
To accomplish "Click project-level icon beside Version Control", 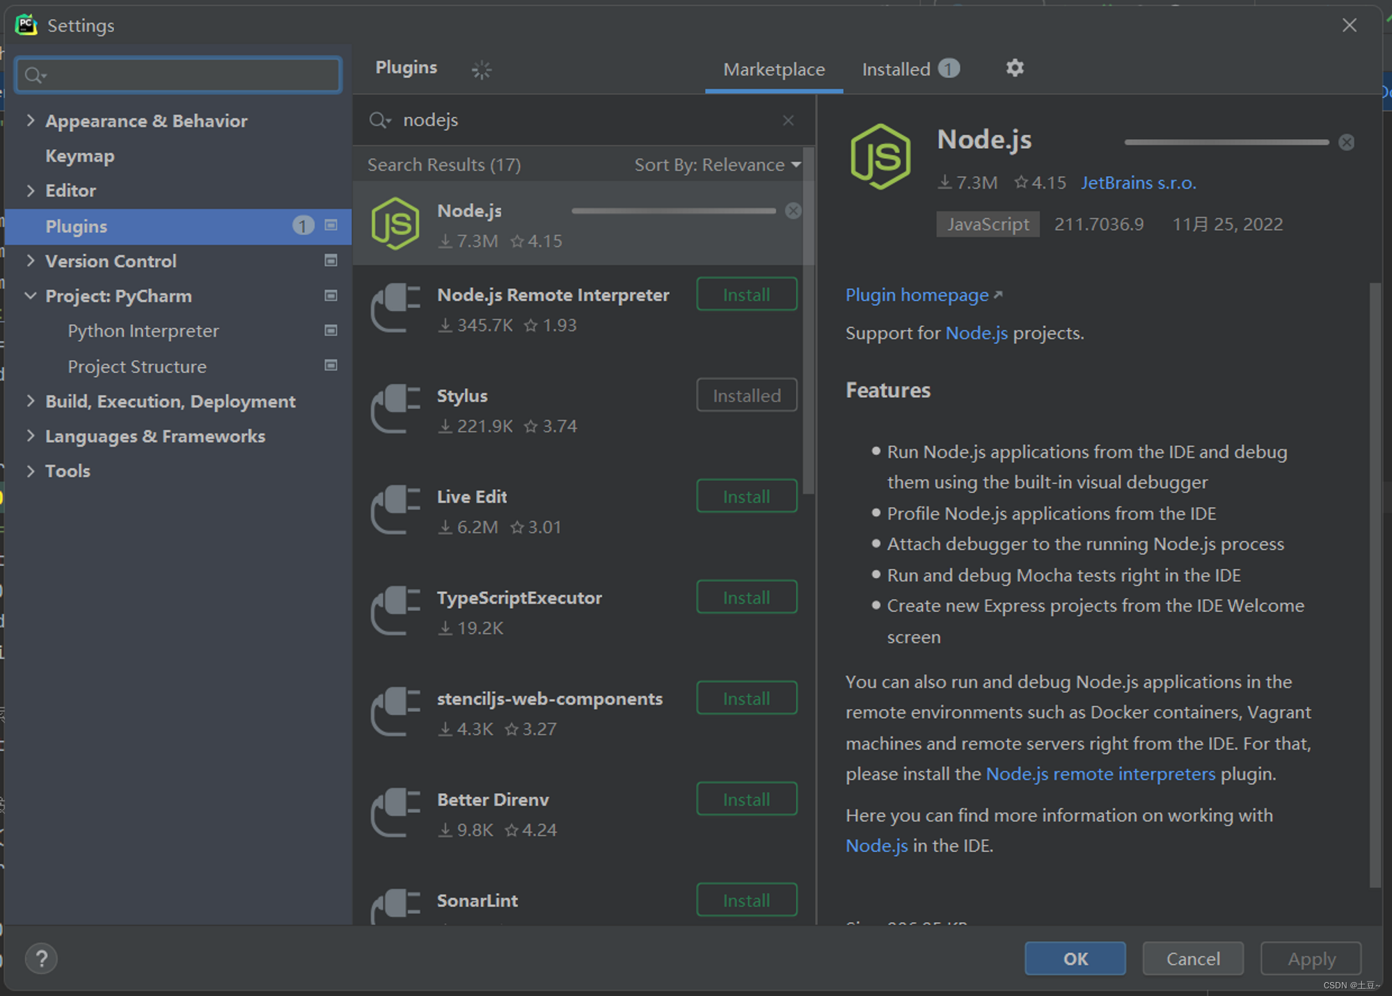I will coord(331,261).
